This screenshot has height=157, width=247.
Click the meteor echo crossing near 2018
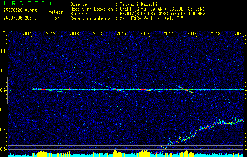tap(185, 89)
